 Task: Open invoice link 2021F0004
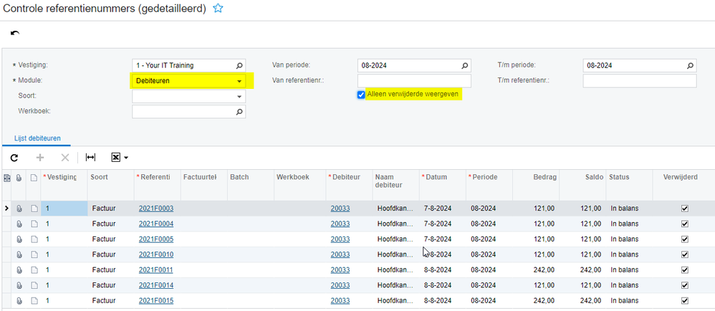click(156, 224)
